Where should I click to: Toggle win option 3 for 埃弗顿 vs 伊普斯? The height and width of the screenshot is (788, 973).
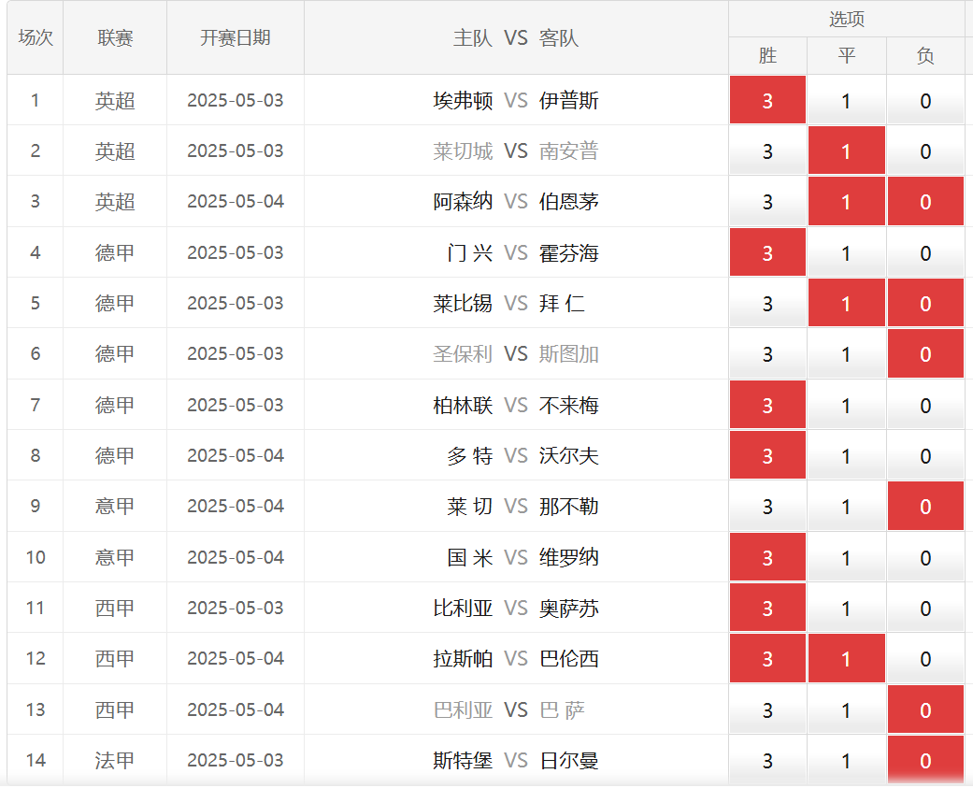pos(767,100)
